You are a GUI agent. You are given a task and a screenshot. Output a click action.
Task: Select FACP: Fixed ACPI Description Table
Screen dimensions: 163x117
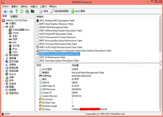tap(56, 34)
